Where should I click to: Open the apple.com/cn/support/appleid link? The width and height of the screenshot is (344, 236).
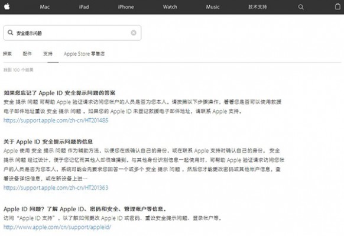[x=57, y=227]
